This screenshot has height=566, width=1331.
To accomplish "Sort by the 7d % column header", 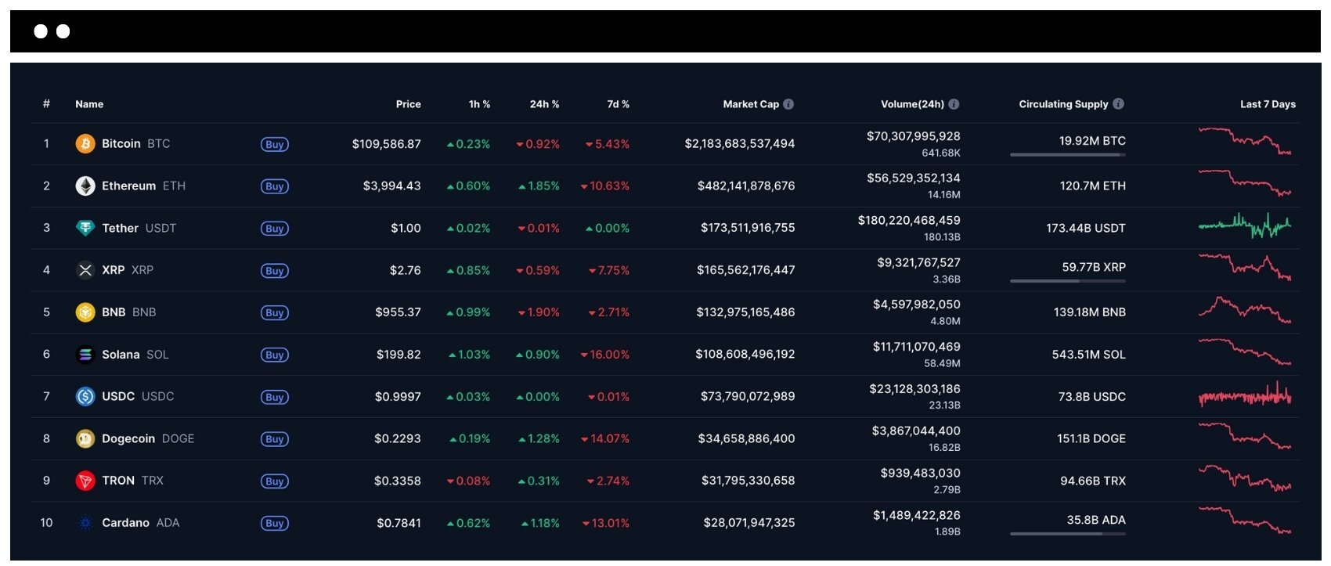I will coord(619,104).
